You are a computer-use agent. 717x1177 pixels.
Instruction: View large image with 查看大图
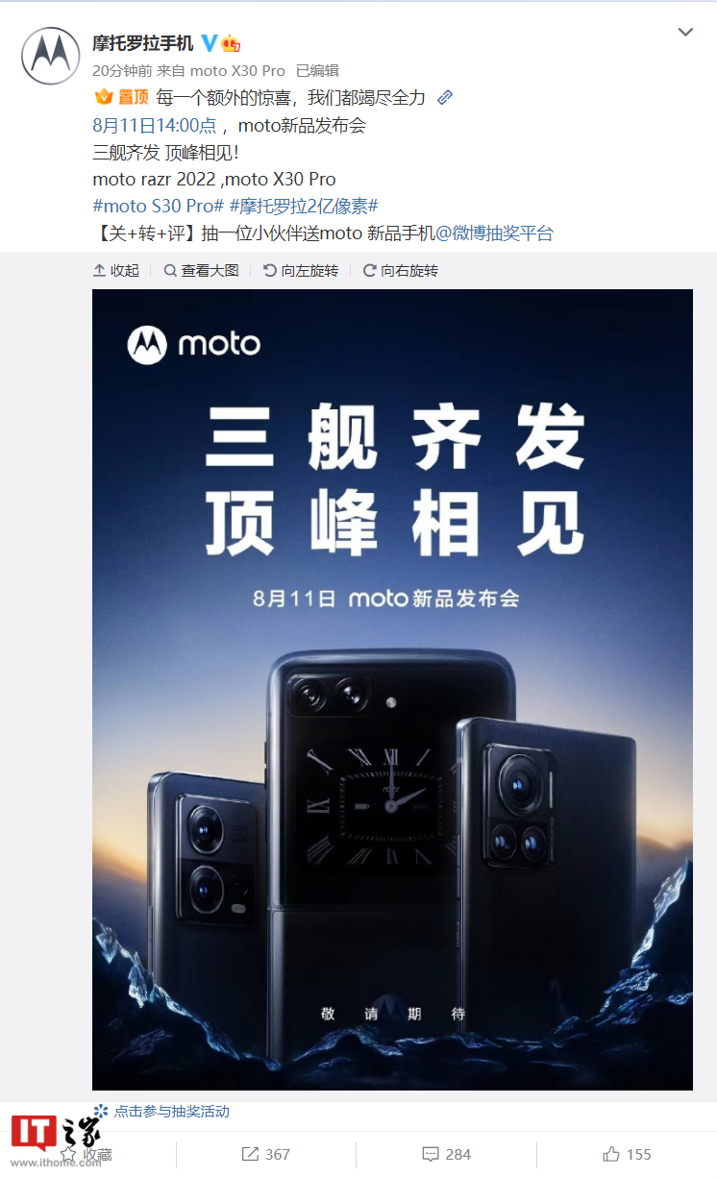pyautogui.click(x=201, y=271)
